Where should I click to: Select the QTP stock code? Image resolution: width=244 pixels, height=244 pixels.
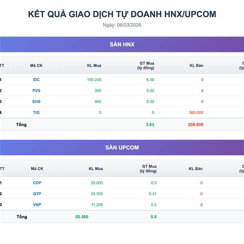click(37, 194)
